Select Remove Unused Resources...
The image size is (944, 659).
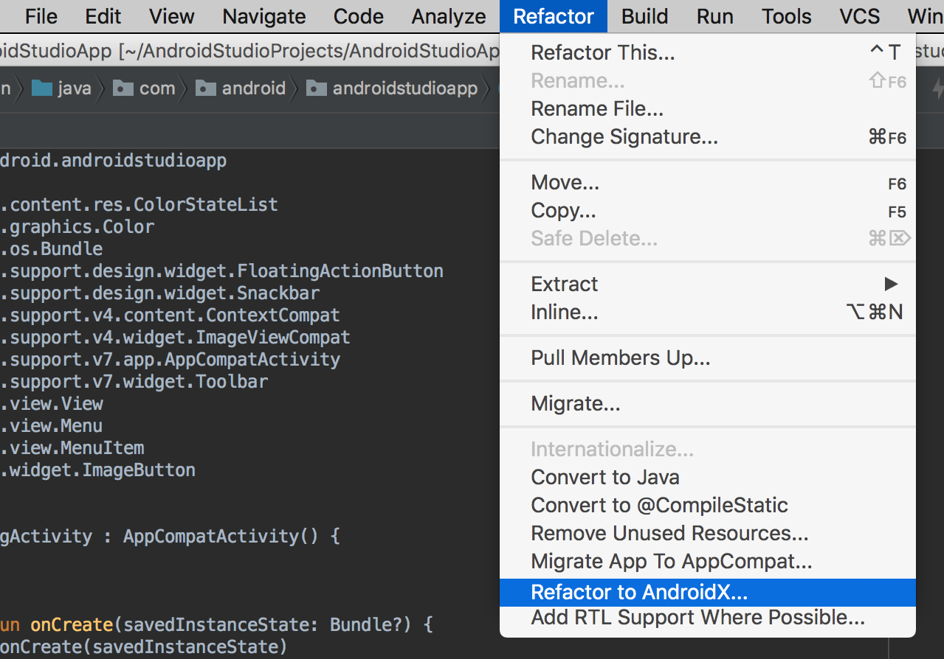(669, 534)
